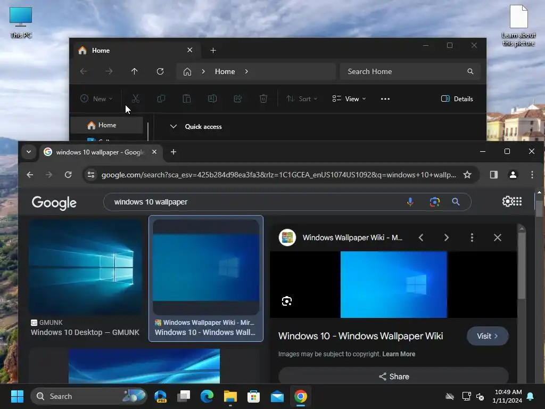Close the image preview panel

pos(498,238)
